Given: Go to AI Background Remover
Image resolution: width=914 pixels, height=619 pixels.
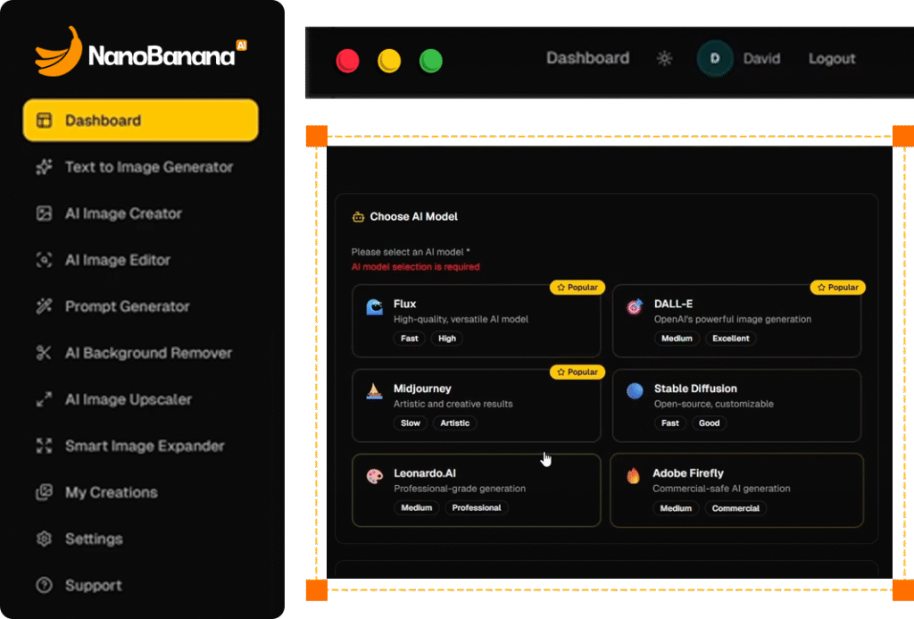Looking at the screenshot, I should [148, 353].
